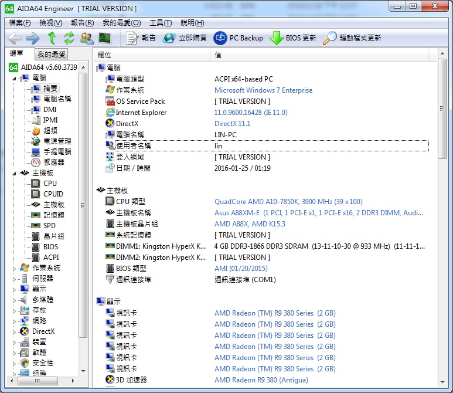Open the AMD A88X chipset link

(250, 224)
